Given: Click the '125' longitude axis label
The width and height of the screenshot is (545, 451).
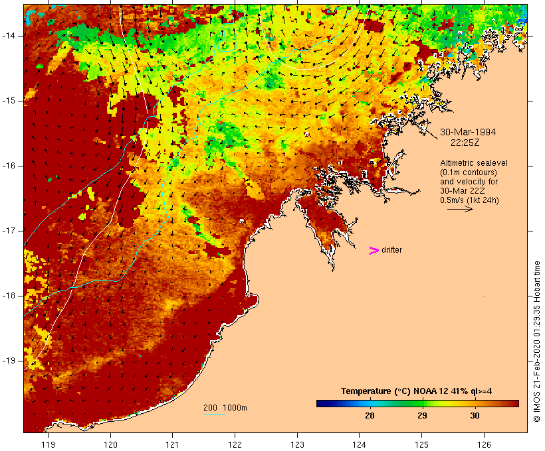Looking at the screenshot, I should [422, 444].
